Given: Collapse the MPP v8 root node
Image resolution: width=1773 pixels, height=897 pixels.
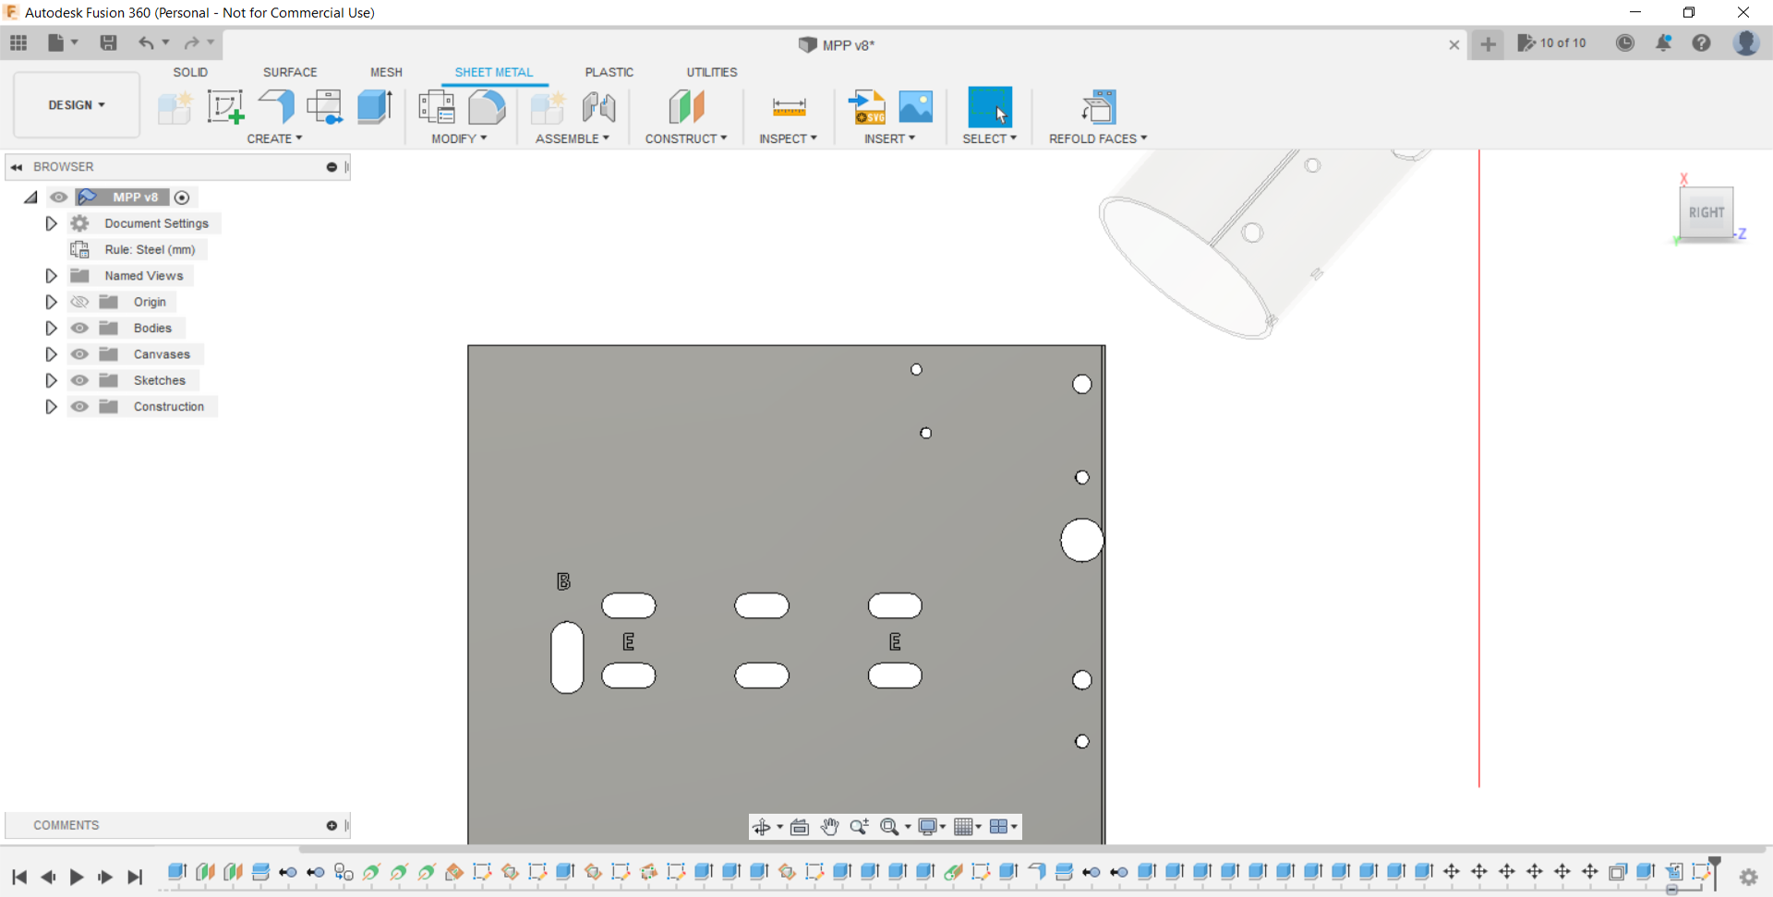Looking at the screenshot, I should 30,197.
